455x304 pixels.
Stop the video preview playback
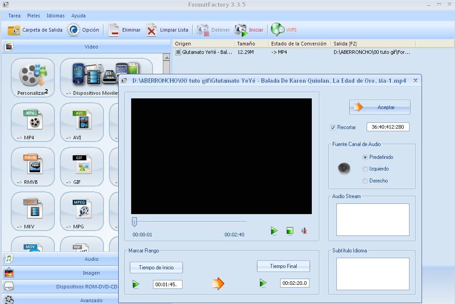click(290, 231)
